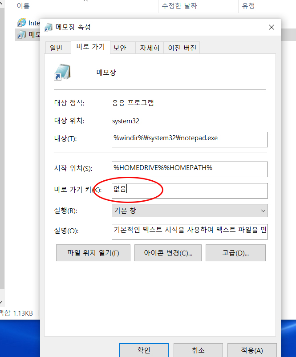The image size is (296, 357).
Task: Click the 1.13KB status bar text in Explorer
Action: [23, 313]
